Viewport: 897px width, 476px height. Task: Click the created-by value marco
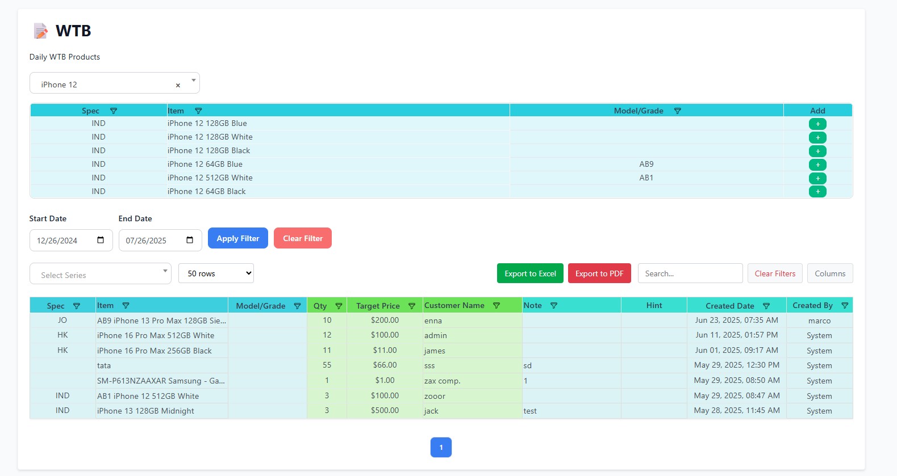[819, 321]
